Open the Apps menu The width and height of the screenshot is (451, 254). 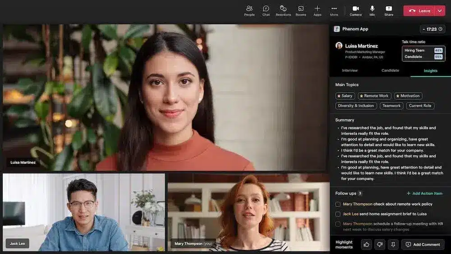pyautogui.click(x=317, y=11)
